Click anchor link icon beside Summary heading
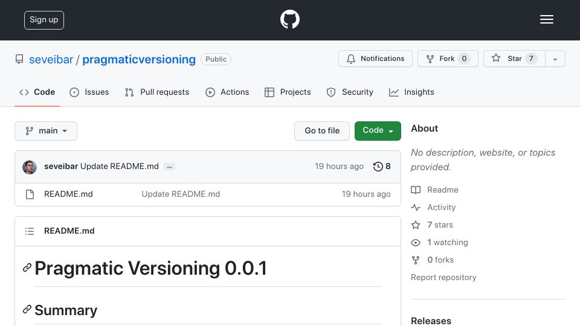The image size is (580, 326). [27, 309]
